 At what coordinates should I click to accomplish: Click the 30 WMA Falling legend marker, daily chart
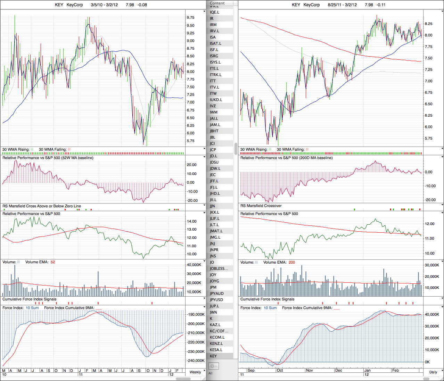[x=307, y=150]
